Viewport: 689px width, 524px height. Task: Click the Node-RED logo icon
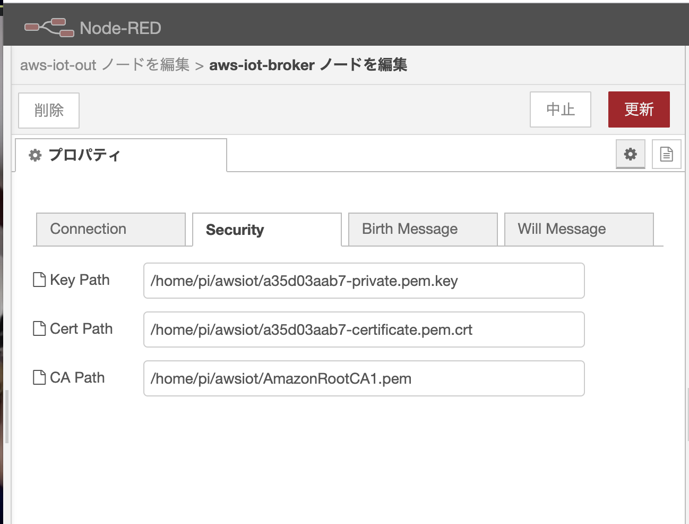(x=49, y=28)
